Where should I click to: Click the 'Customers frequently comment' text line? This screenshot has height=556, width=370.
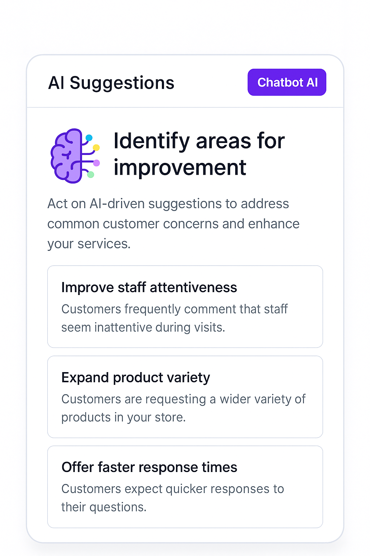pos(175,309)
